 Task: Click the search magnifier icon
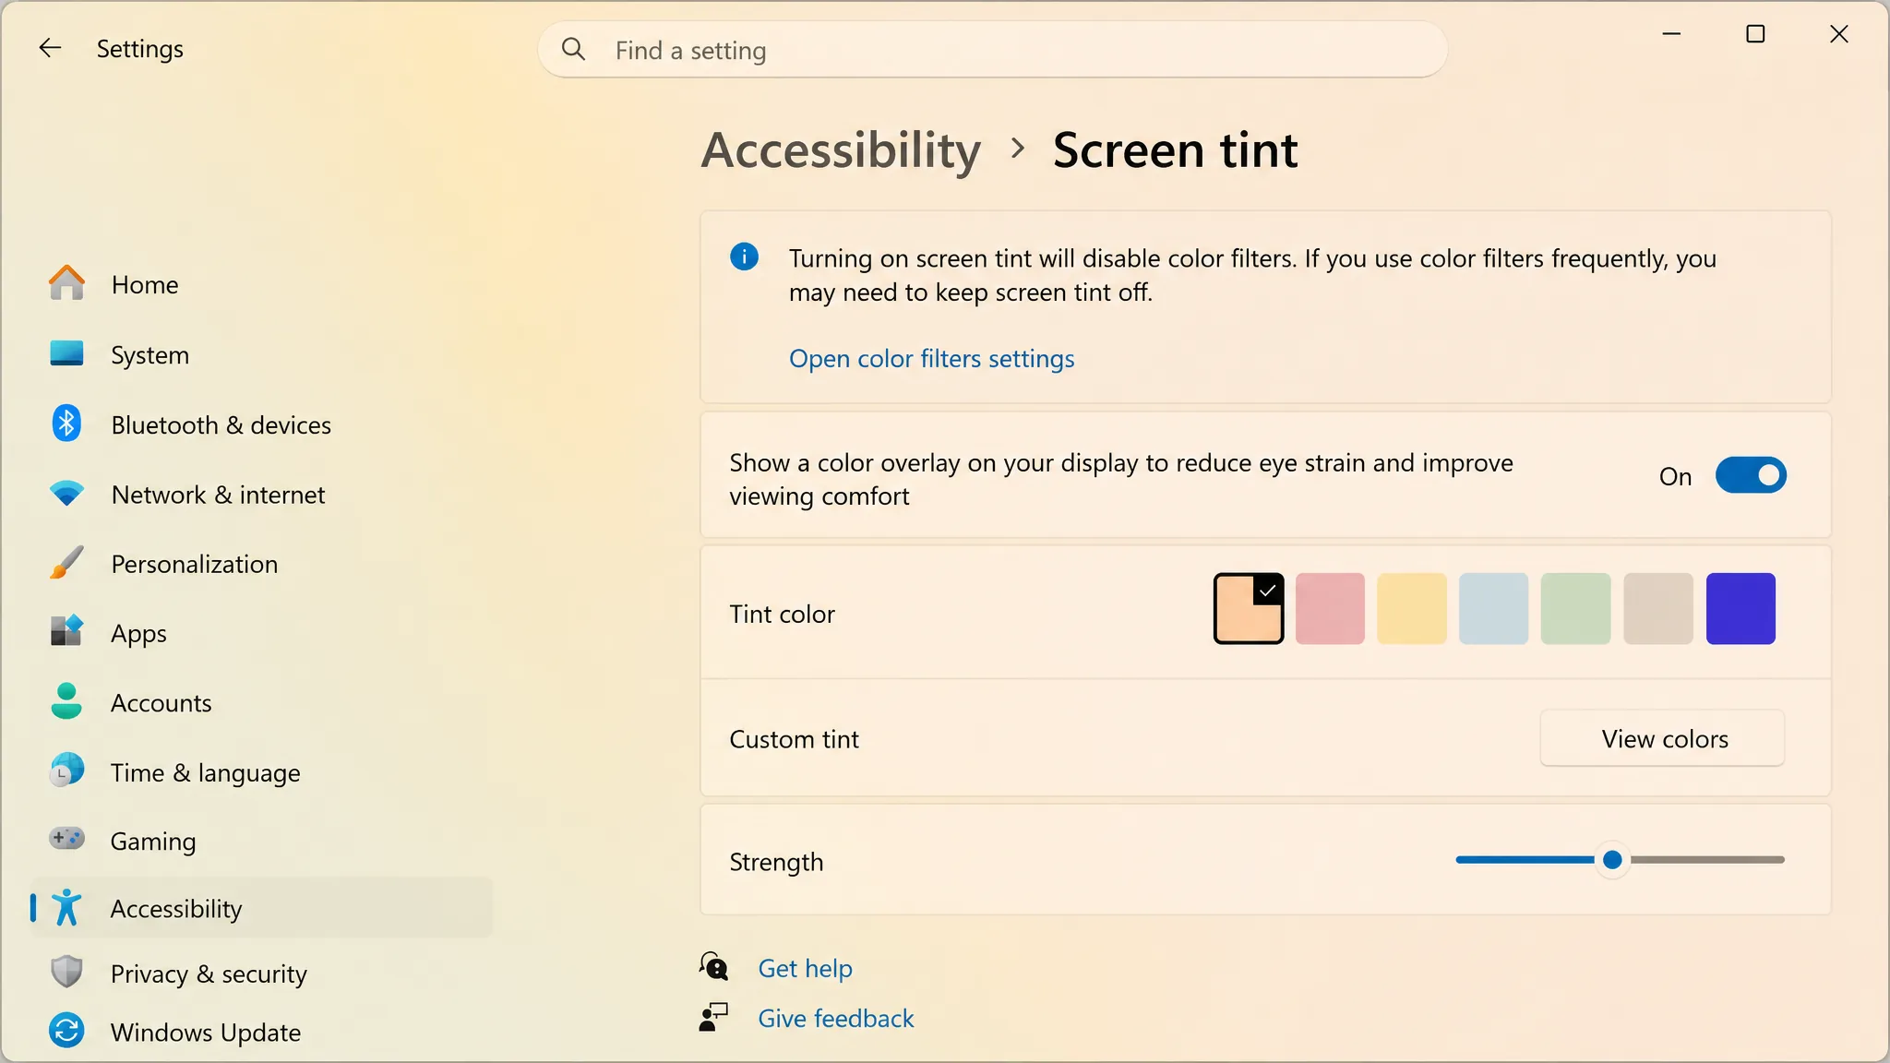coord(573,49)
